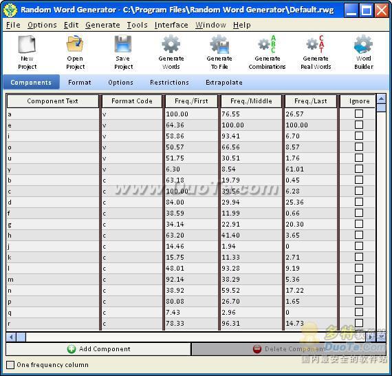
Task: Open the File menu
Action: point(13,25)
